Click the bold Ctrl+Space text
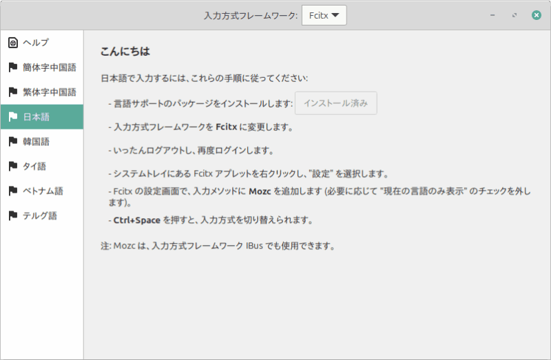This screenshot has height=360, width=551. pos(137,221)
